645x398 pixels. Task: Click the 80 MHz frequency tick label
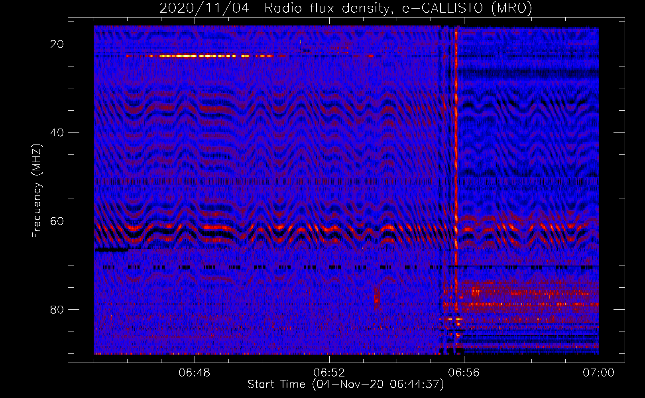pos(57,309)
